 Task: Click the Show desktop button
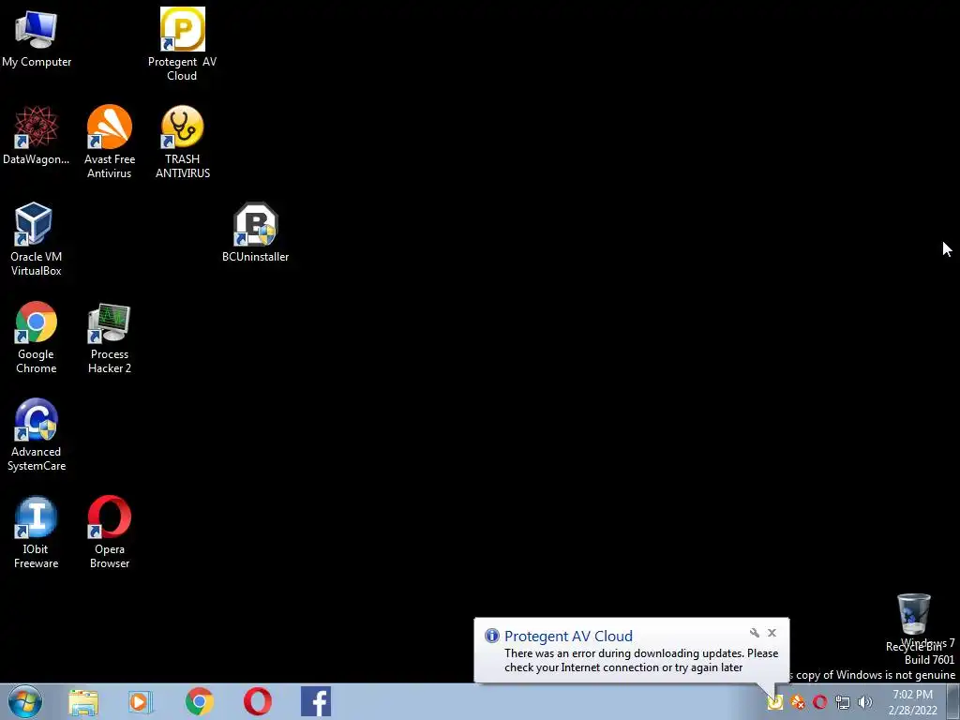953,702
